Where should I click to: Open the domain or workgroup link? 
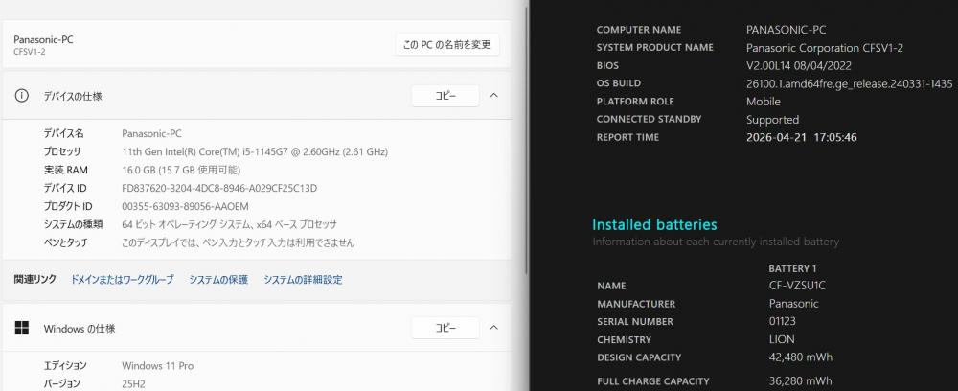tap(123, 279)
